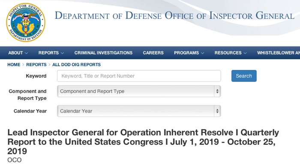Open the Careers nav item
The image size is (300, 166).
(x=153, y=53)
